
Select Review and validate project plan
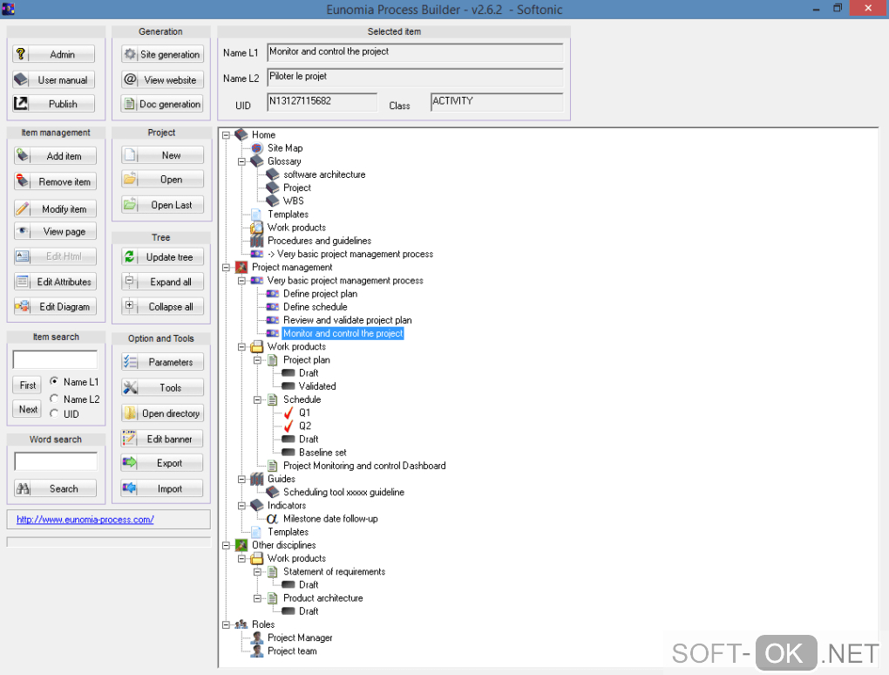348,320
